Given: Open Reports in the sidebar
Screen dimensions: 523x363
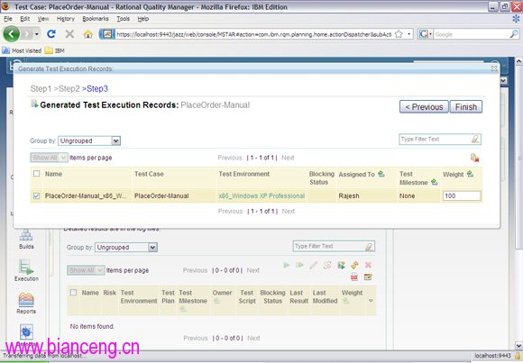Looking at the screenshot, I should [26, 303].
